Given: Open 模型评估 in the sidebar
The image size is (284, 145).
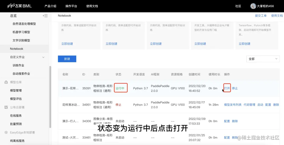Looking at the screenshot, I should point(16,99).
